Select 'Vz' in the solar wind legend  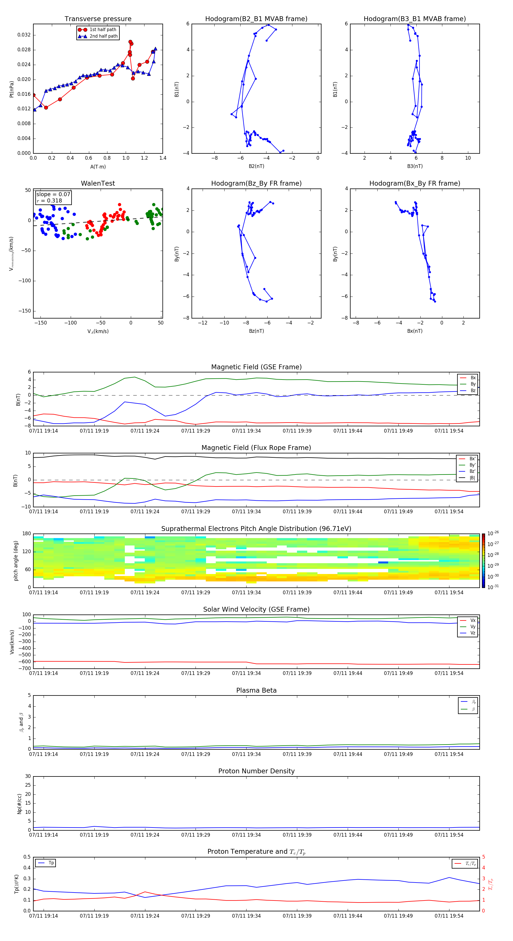468,633
